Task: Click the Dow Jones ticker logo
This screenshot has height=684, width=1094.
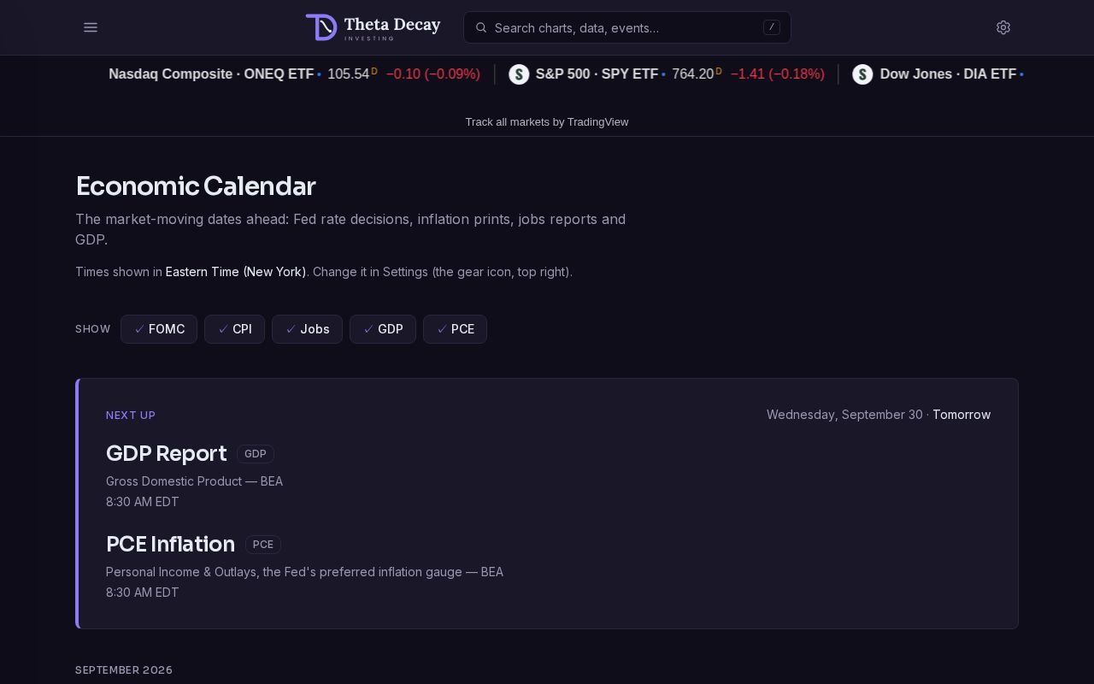Action: (x=862, y=74)
